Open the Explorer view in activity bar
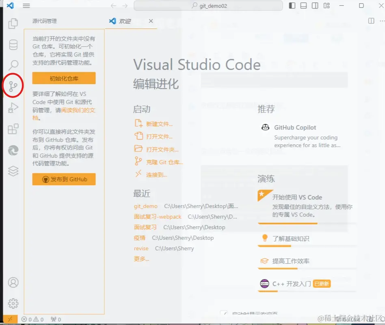 (x=13, y=24)
